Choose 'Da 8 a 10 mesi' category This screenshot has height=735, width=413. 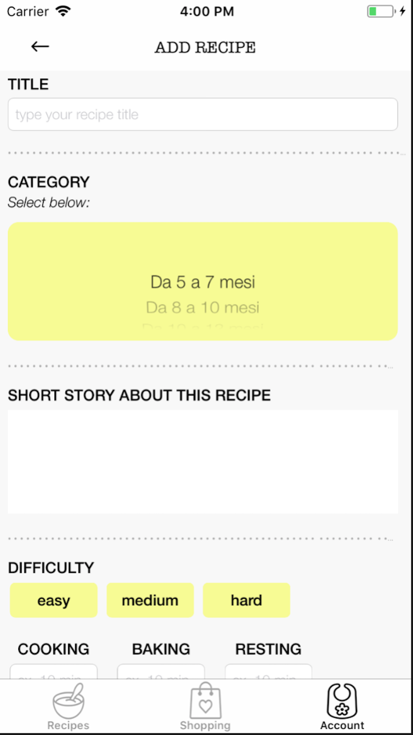[203, 308]
